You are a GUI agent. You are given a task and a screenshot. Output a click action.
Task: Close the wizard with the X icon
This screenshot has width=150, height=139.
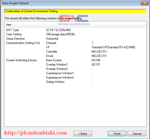point(145,3)
